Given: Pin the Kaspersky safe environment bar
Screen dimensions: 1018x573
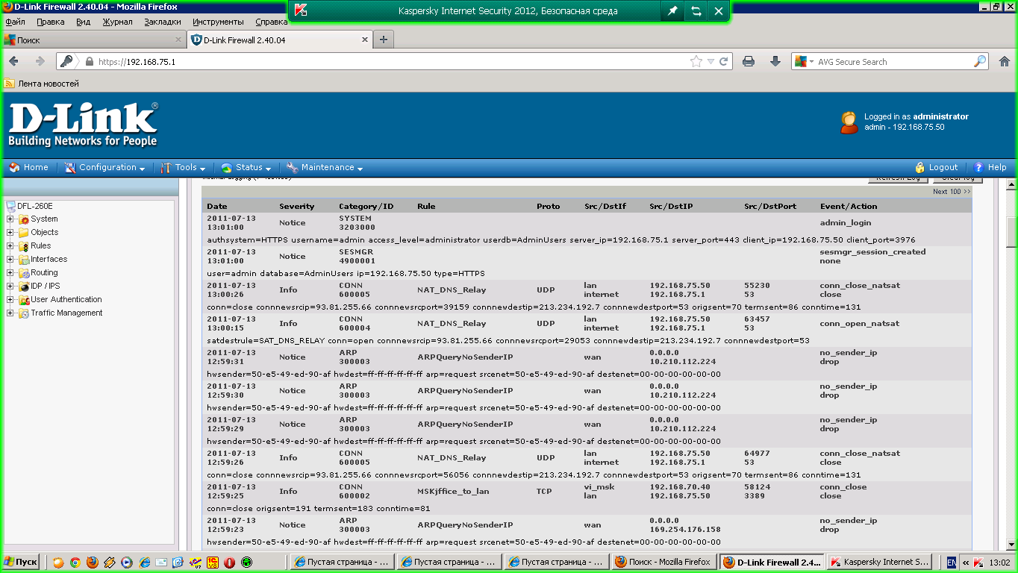Looking at the screenshot, I should 672,11.
